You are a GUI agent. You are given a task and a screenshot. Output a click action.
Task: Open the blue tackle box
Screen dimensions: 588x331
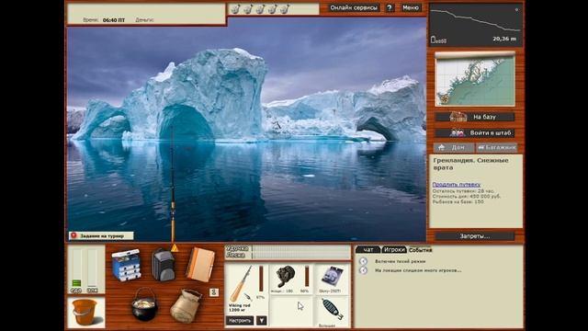(x=126, y=265)
